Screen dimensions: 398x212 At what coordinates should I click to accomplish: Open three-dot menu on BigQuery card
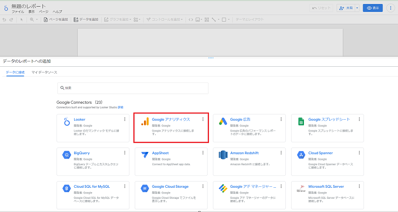click(125, 153)
